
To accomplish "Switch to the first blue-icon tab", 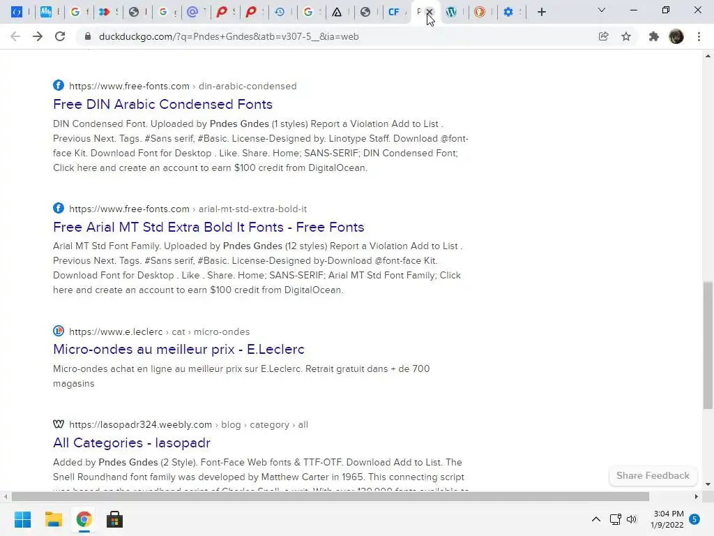I will click(x=17, y=12).
